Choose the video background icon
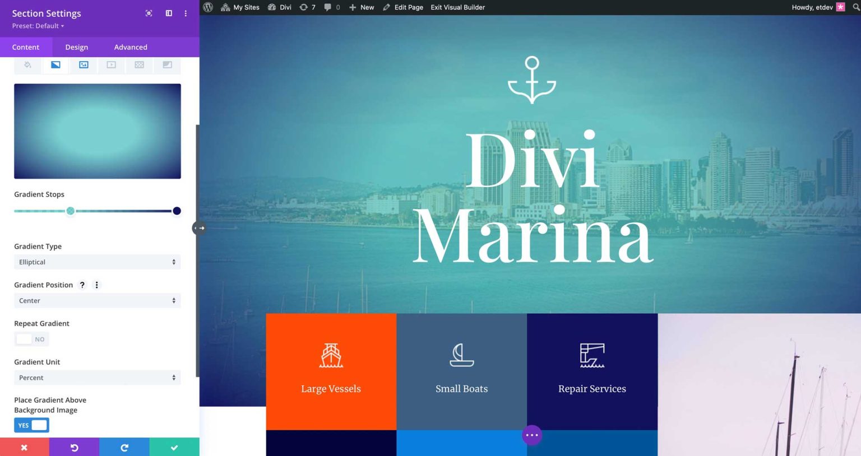861x456 pixels. (x=110, y=64)
